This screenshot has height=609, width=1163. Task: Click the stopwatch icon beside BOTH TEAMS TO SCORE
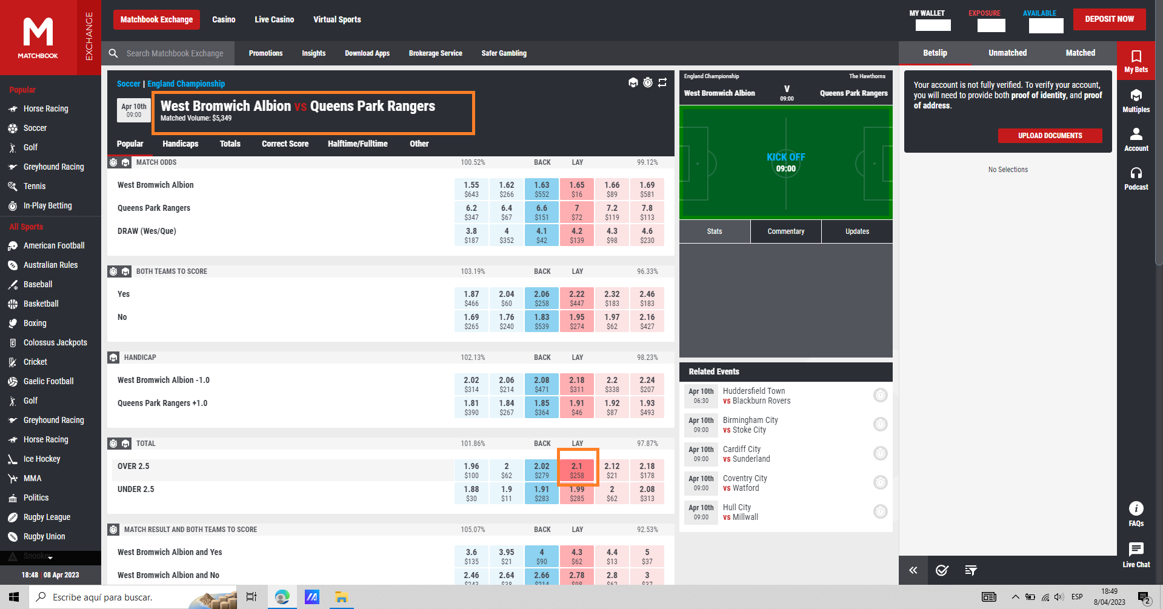tap(113, 271)
